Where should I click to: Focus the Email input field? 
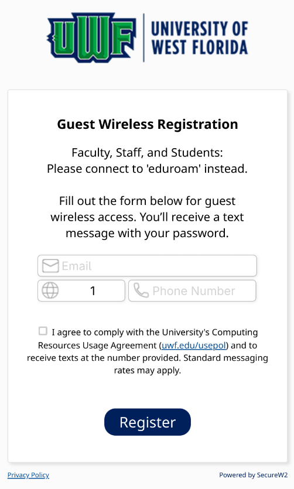click(147, 266)
